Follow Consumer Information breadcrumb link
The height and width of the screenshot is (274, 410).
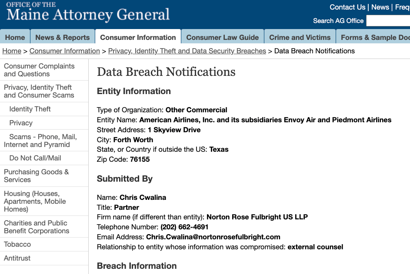[65, 51]
